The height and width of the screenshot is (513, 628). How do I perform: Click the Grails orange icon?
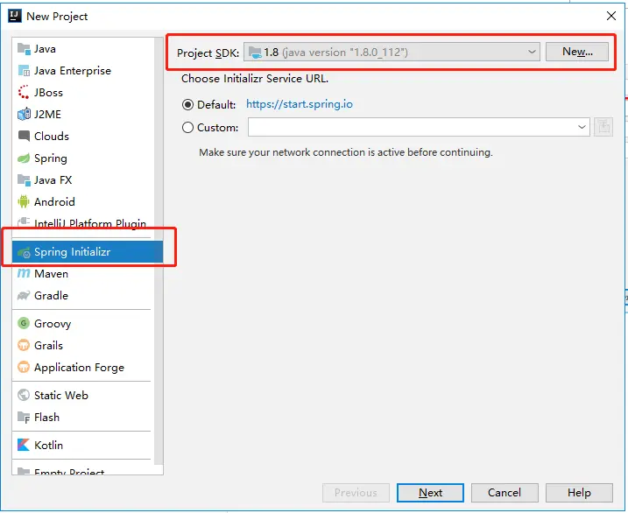tap(24, 345)
